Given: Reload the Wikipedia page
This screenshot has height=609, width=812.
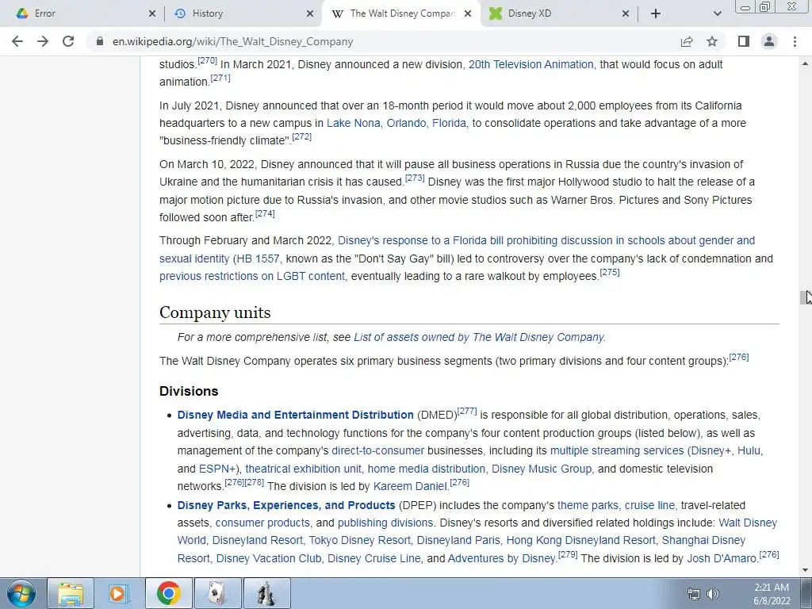Looking at the screenshot, I should [x=68, y=41].
